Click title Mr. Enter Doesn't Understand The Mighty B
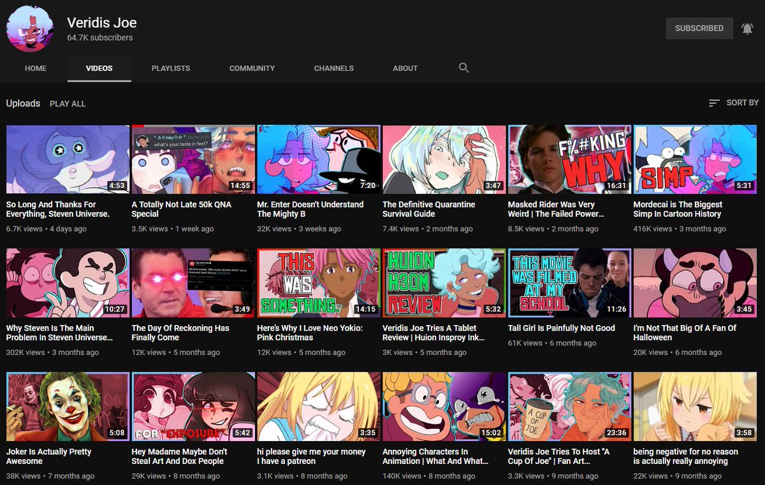The height and width of the screenshot is (485, 765). point(310,209)
